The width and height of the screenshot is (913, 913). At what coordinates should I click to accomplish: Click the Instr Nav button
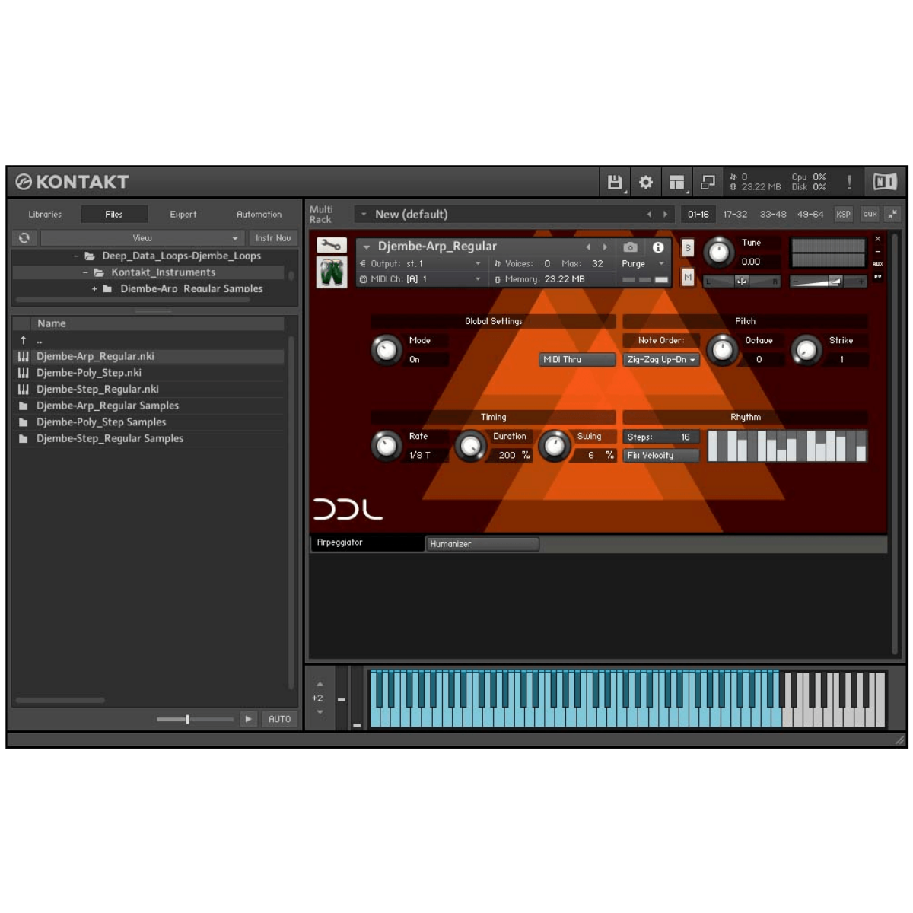[x=273, y=238]
